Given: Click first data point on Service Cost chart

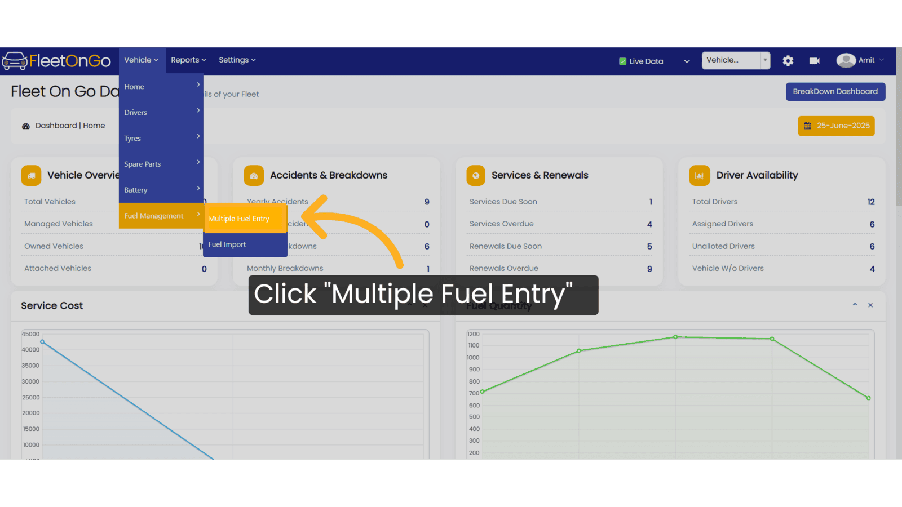Looking at the screenshot, I should [42, 342].
